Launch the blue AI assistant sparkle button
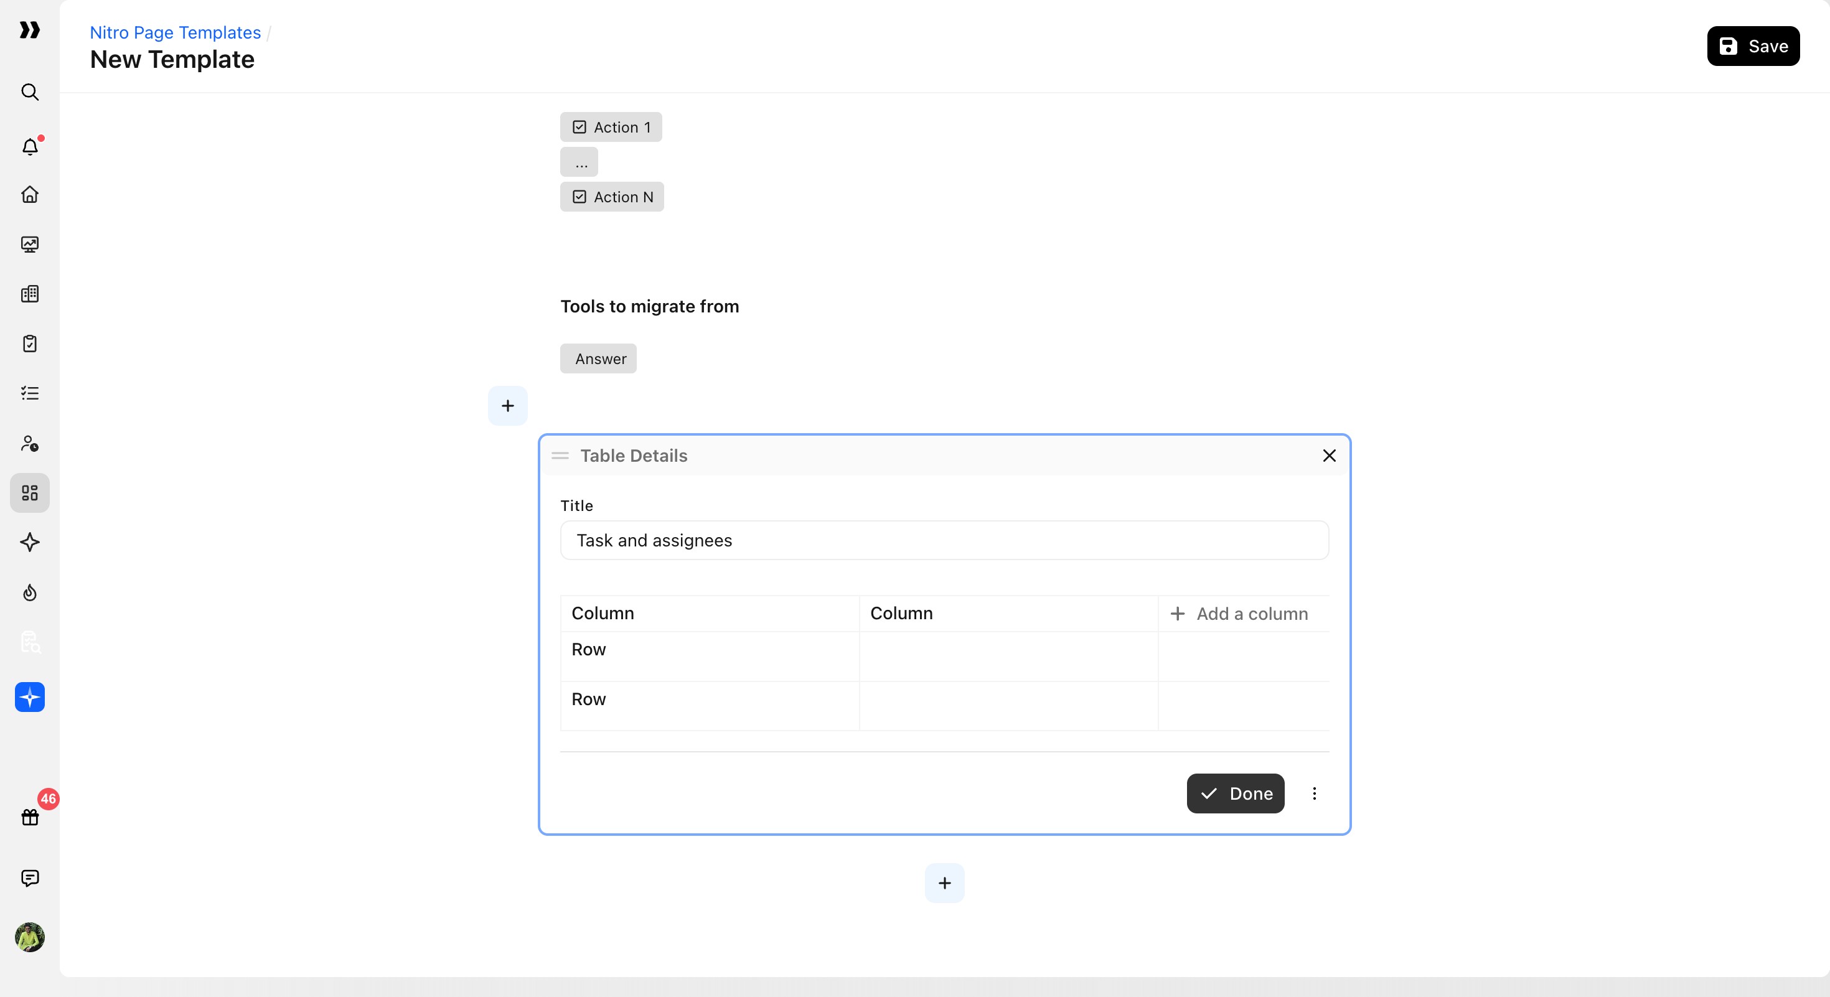The image size is (1830, 997). click(30, 697)
